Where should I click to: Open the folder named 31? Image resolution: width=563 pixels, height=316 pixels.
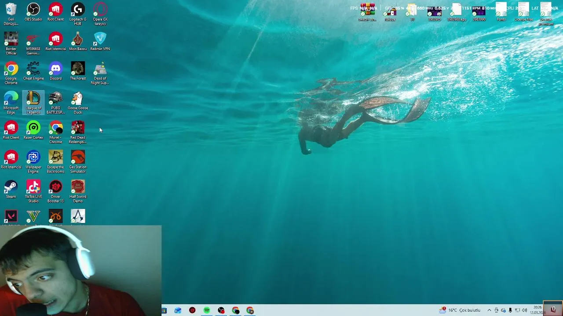click(412, 12)
